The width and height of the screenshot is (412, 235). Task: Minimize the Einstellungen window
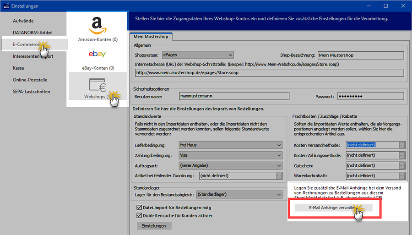point(369,6)
